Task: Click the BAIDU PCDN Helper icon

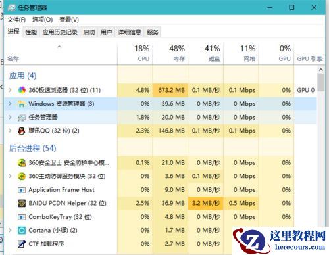Action: [22, 203]
